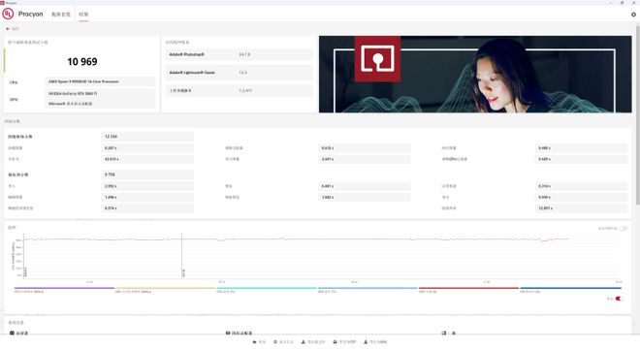Click the home icon in bottom bar
640x349 pixels.
(x=255, y=342)
